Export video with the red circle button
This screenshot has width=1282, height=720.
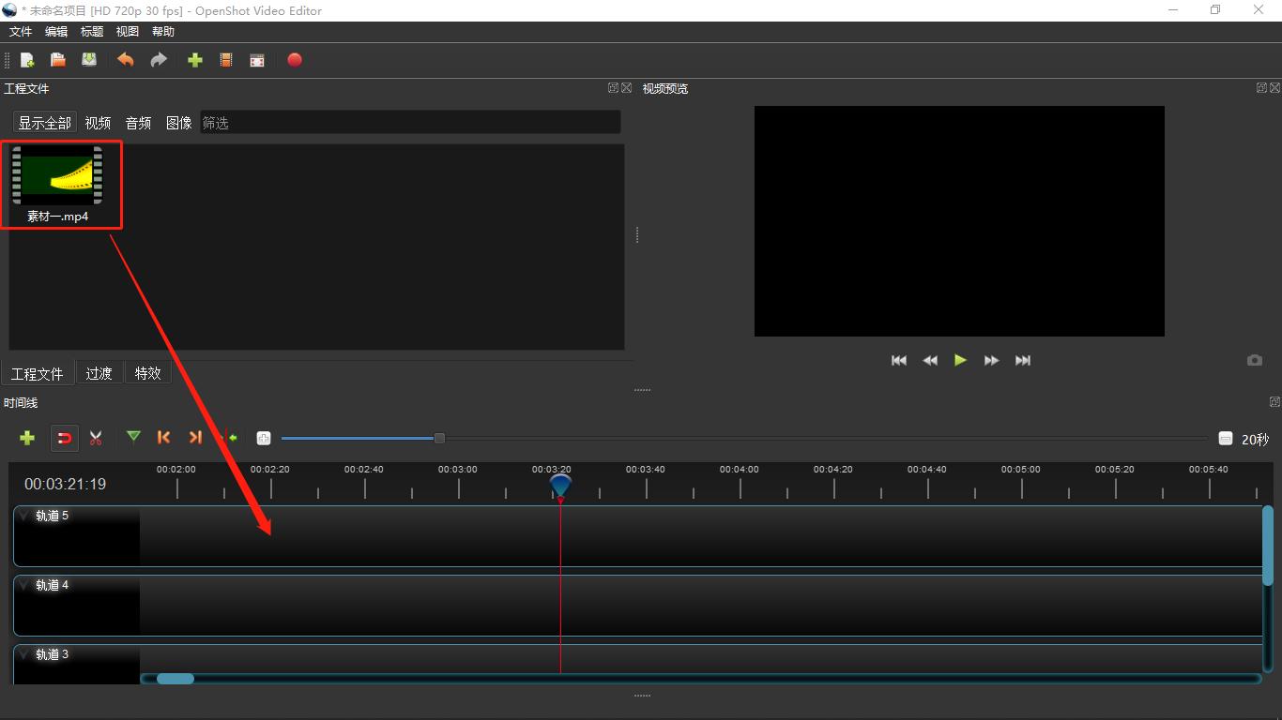pos(295,60)
